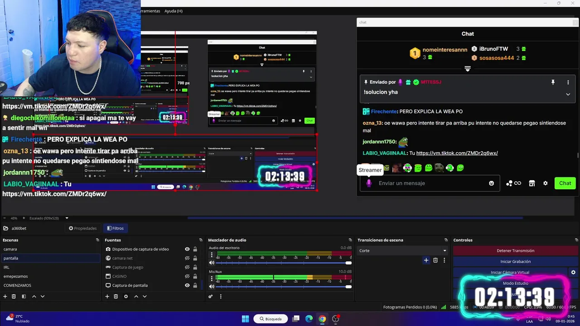Send message with green Chat button
Image resolution: width=580 pixels, height=326 pixels.
tap(565, 183)
